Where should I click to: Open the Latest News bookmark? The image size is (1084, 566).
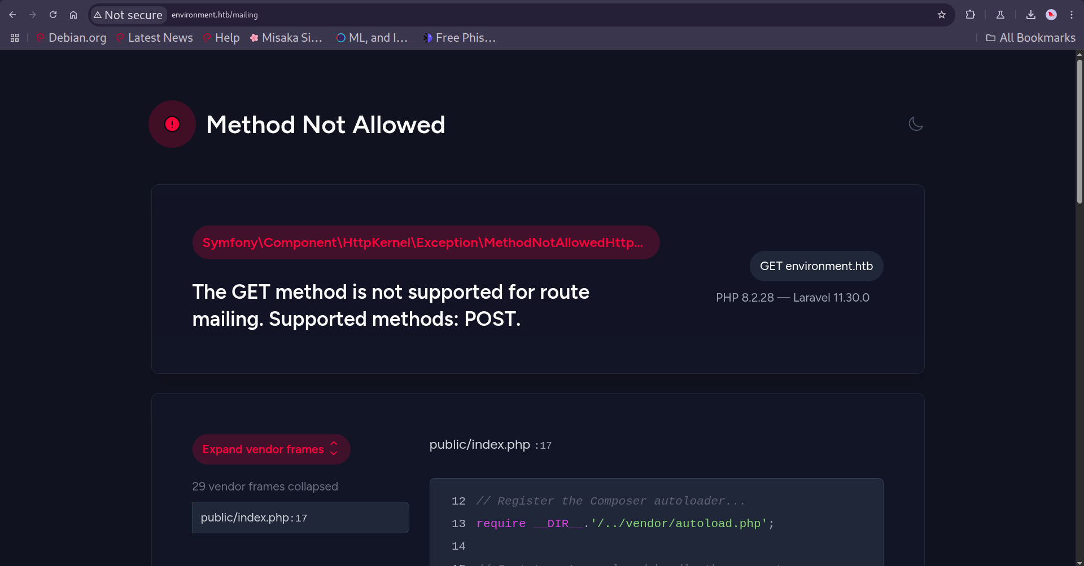coord(155,38)
